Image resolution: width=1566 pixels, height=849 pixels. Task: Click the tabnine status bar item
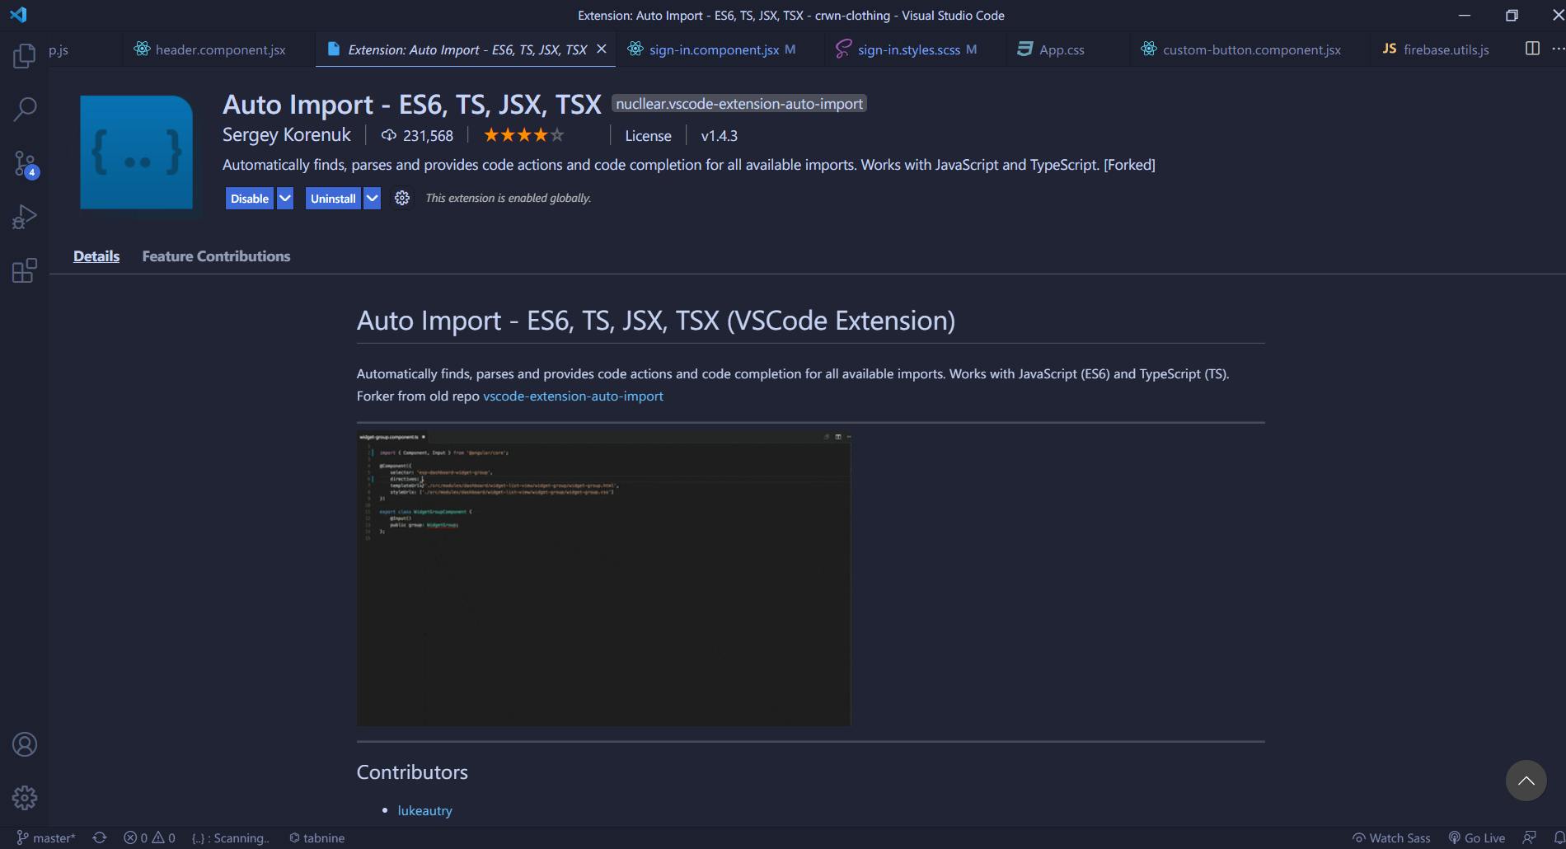click(316, 837)
